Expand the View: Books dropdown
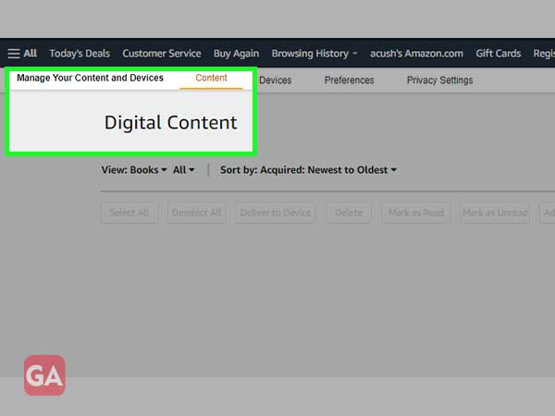Viewport: 555px width, 416px height. (134, 170)
